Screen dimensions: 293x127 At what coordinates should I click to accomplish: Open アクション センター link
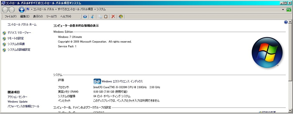[17, 97]
